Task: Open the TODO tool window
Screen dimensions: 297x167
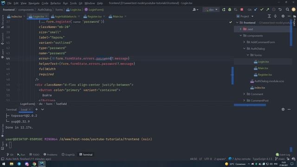Action: (34, 154)
